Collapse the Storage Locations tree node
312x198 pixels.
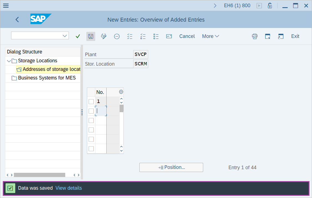tap(9, 61)
